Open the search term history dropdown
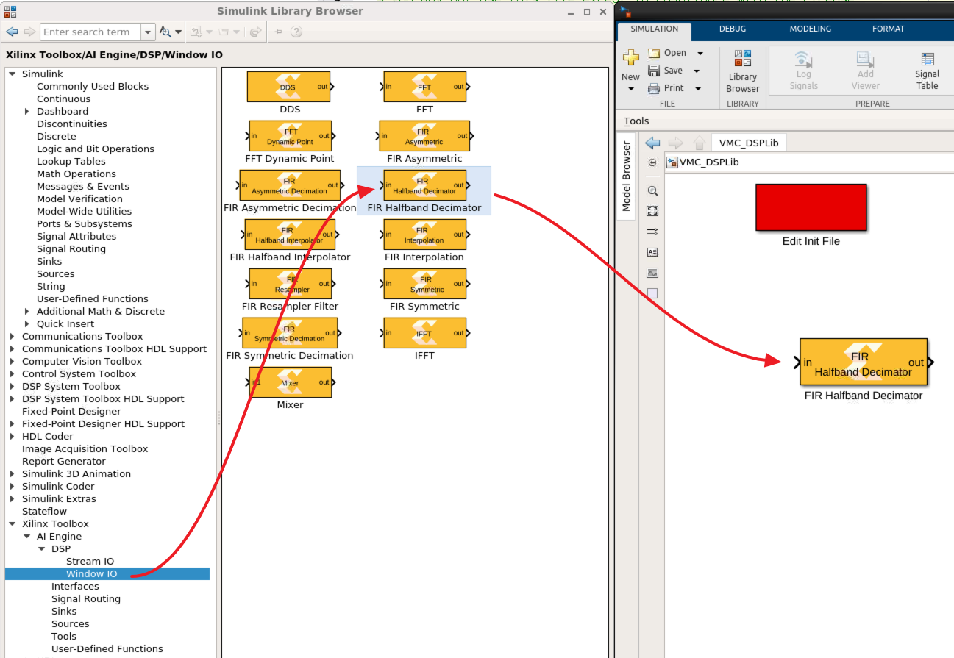The height and width of the screenshot is (658, 954). [x=148, y=32]
